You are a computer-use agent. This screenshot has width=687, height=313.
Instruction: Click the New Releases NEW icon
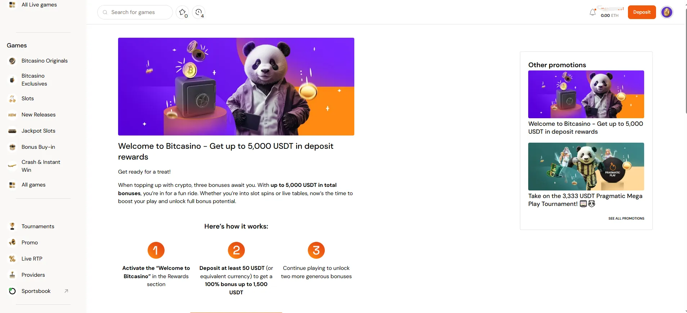click(x=12, y=115)
